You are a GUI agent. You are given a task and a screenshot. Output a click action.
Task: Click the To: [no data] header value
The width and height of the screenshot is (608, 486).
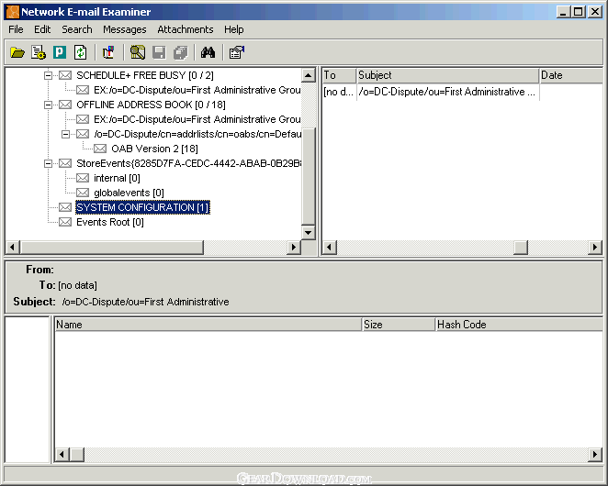77,285
